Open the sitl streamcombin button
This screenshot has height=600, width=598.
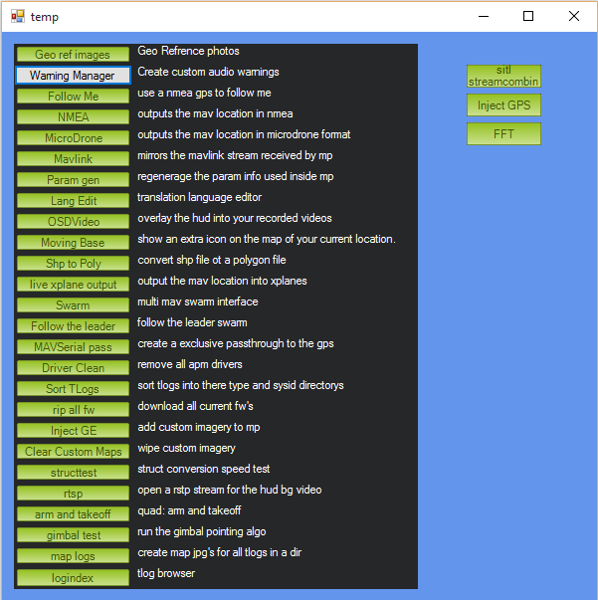[x=503, y=77]
